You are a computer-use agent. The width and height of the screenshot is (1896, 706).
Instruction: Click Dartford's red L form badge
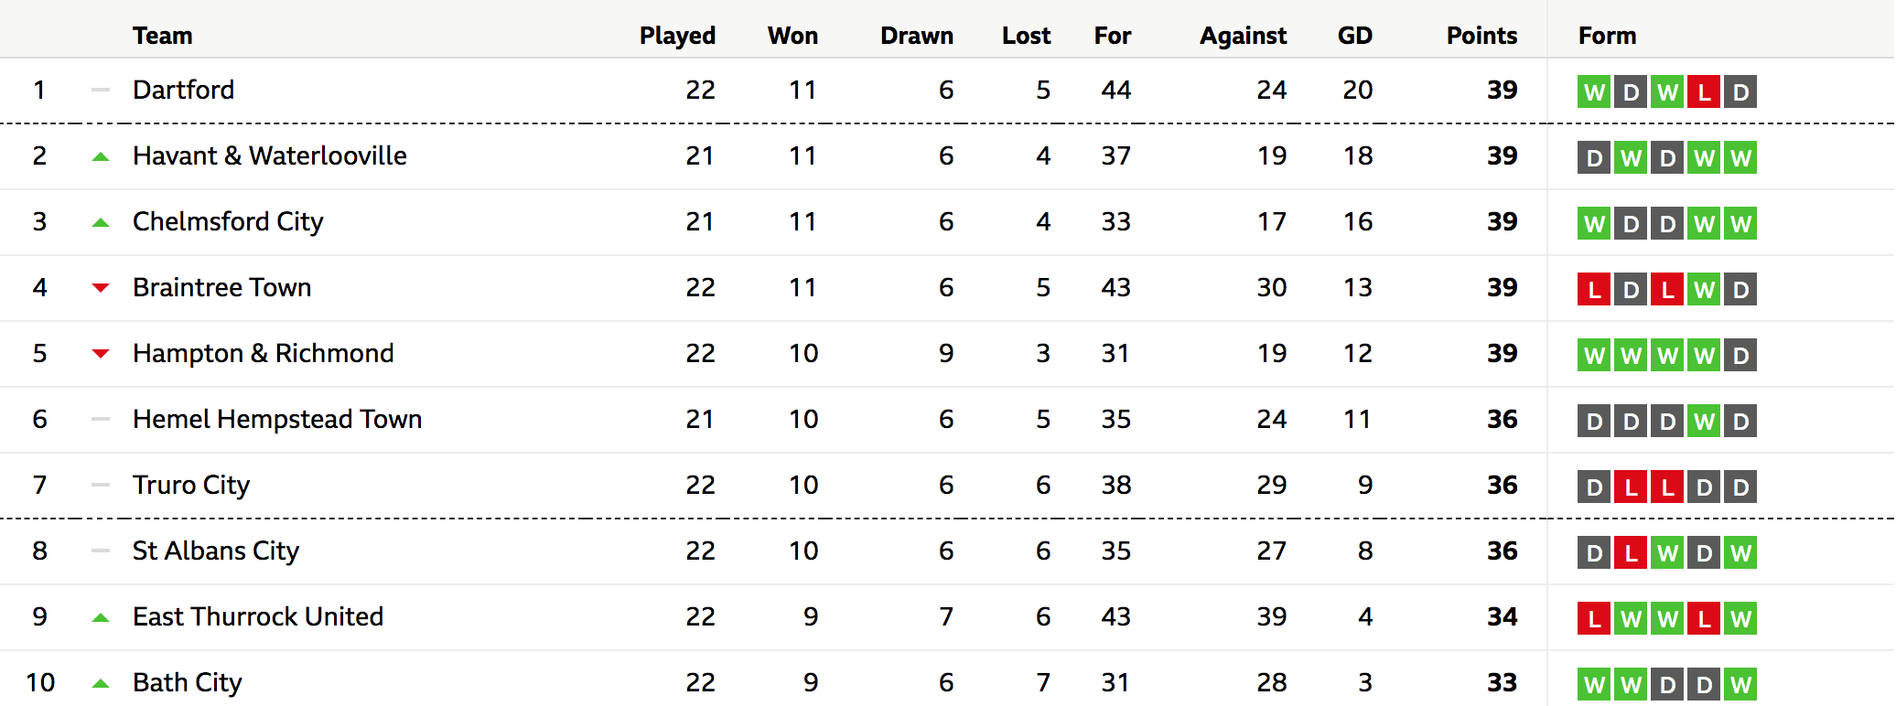(1704, 91)
